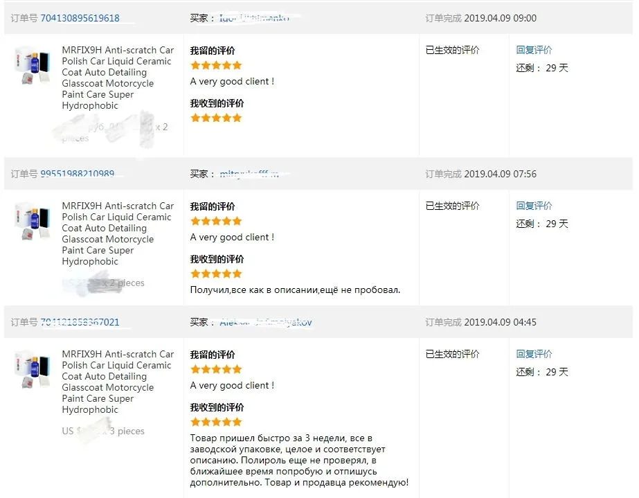This screenshot has width=639, height=498.
Task: Open product thumbnail in the 07:56 order
Action: 32,222
